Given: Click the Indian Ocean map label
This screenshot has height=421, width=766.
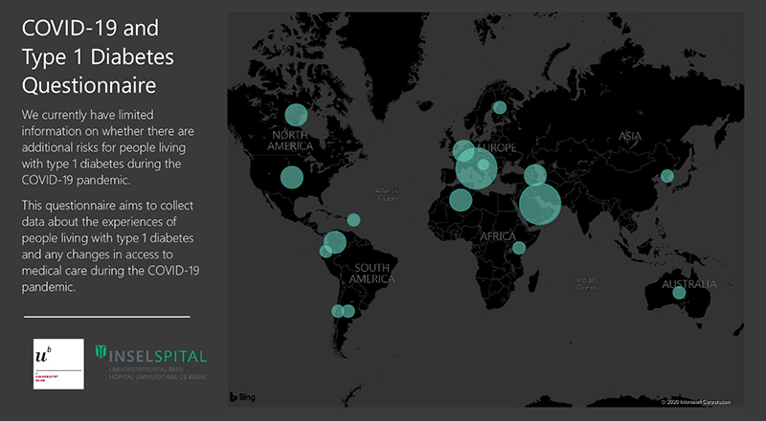Looking at the screenshot, I should (x=586, y=284).
